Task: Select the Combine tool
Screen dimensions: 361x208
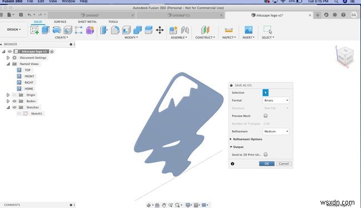Action: click(137, 30)
